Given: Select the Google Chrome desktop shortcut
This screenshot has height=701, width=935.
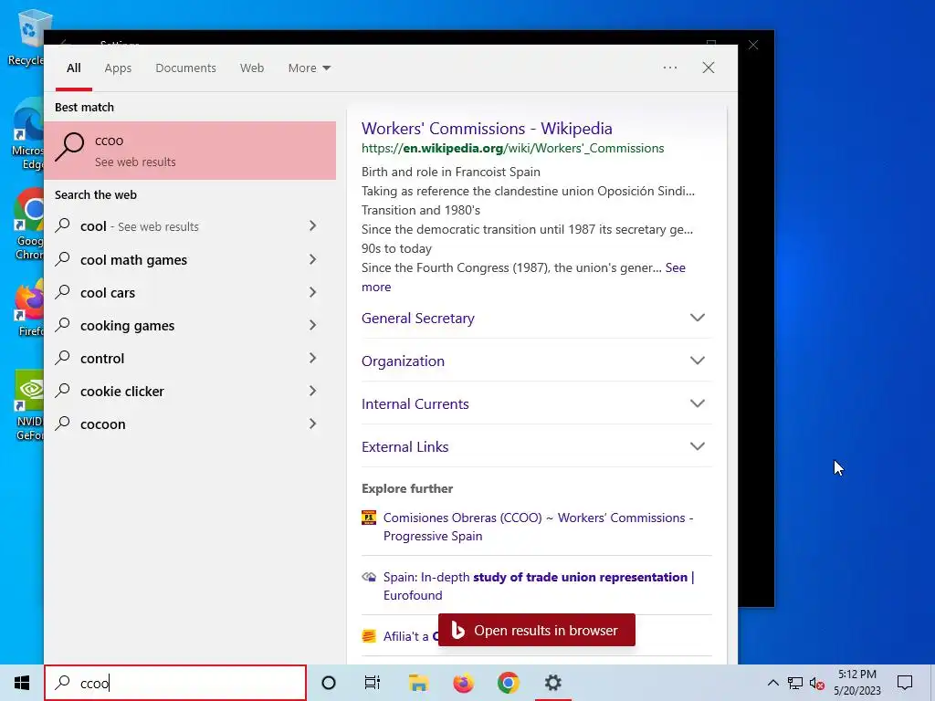Looking at the screenshot, I should [x=29, y=225].
